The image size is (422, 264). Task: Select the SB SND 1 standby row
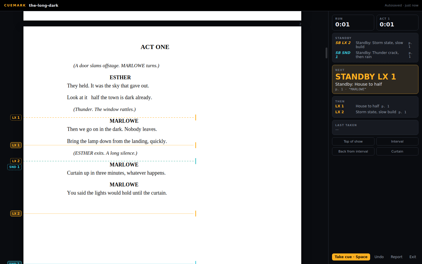[x=375, y=55]
